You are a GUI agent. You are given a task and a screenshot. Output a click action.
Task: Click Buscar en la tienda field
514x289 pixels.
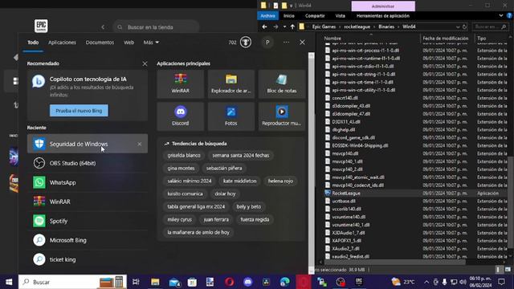click(x=156, y=27)
